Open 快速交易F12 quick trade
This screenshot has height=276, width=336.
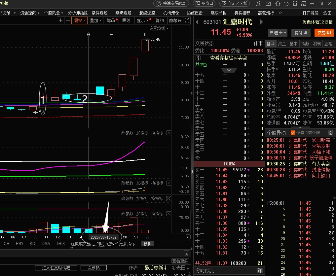point(171,3)
